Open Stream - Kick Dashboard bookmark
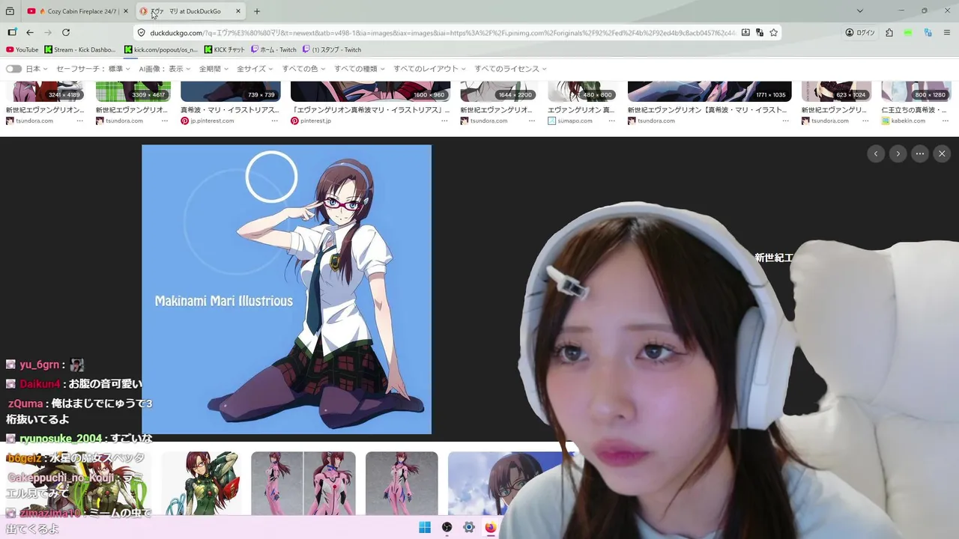 [x=79, y=49]
